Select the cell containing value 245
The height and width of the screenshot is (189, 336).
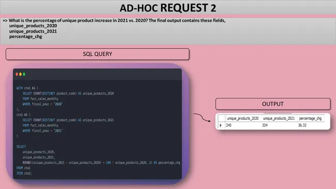[243, 125]
